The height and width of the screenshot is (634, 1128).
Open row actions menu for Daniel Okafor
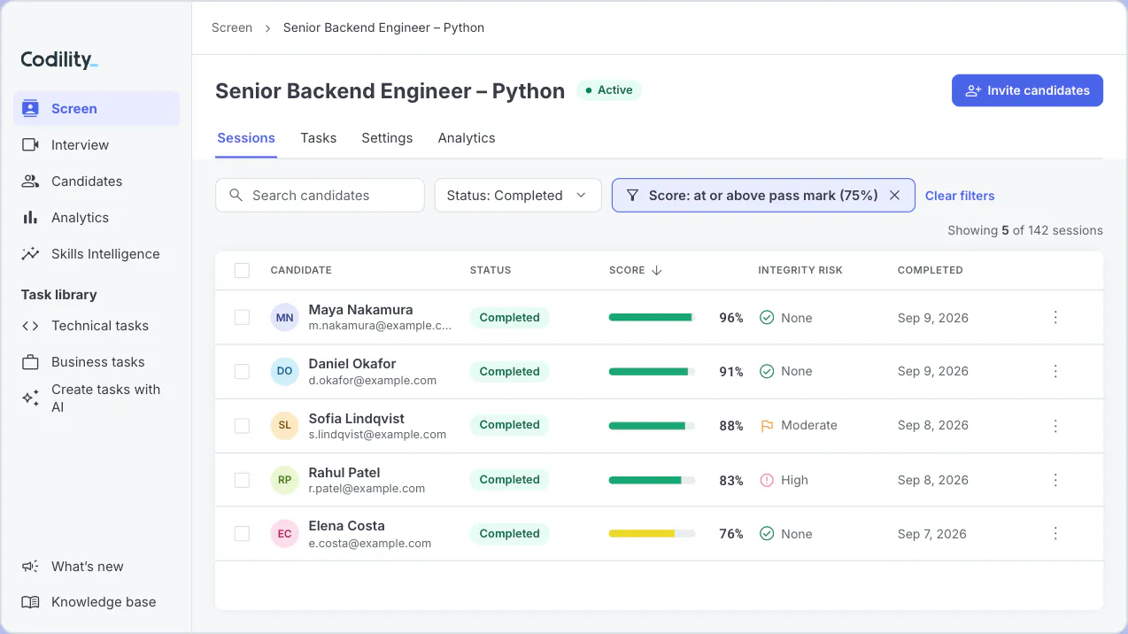pos(1055,371)
